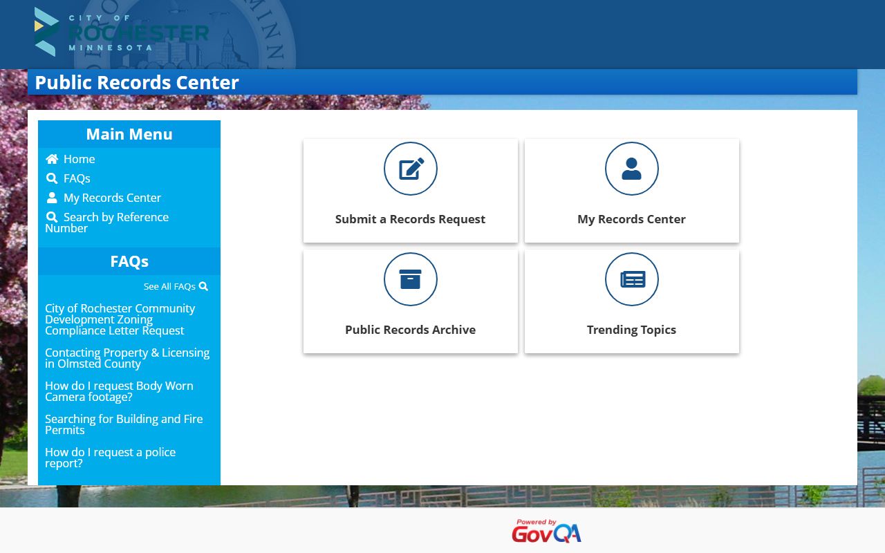Open My Records Center text in sidebar menu
Image resolution: width=885 pixels, height=553 pixels.
(112, 198)
